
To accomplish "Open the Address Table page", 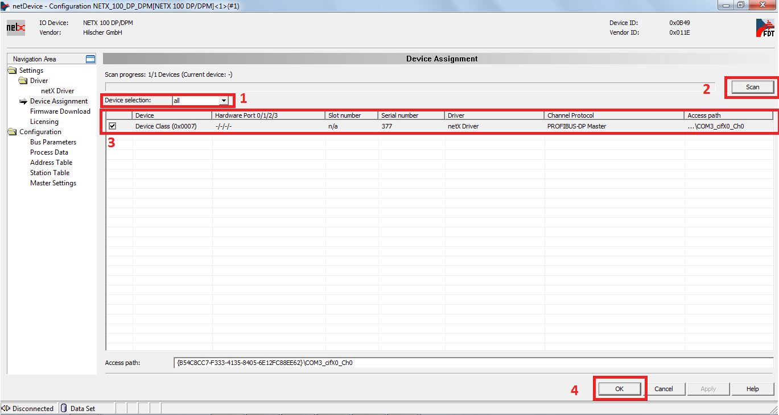I will click(51, 163).
